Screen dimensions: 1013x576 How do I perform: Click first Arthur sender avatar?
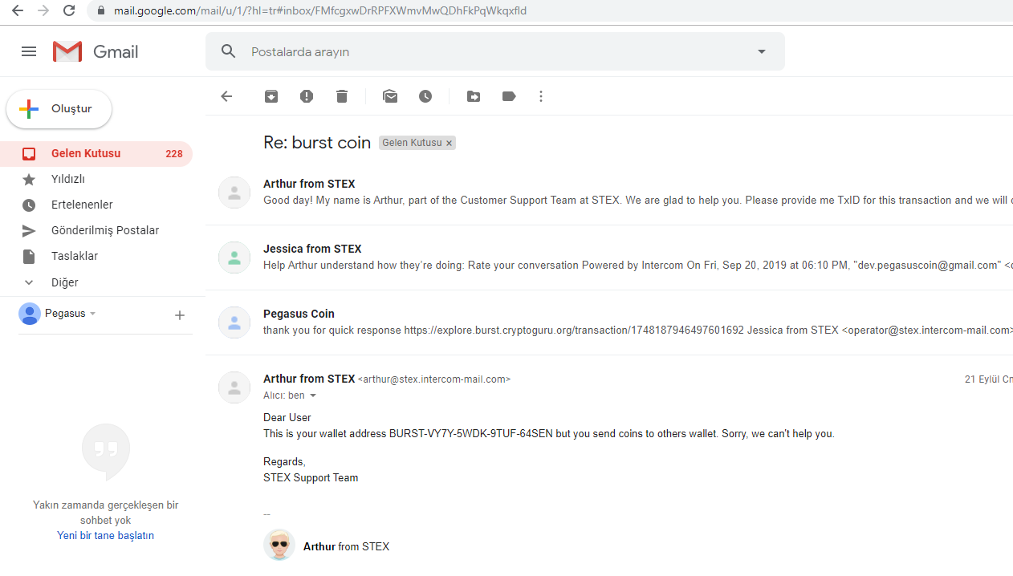[x=234, y=193]
